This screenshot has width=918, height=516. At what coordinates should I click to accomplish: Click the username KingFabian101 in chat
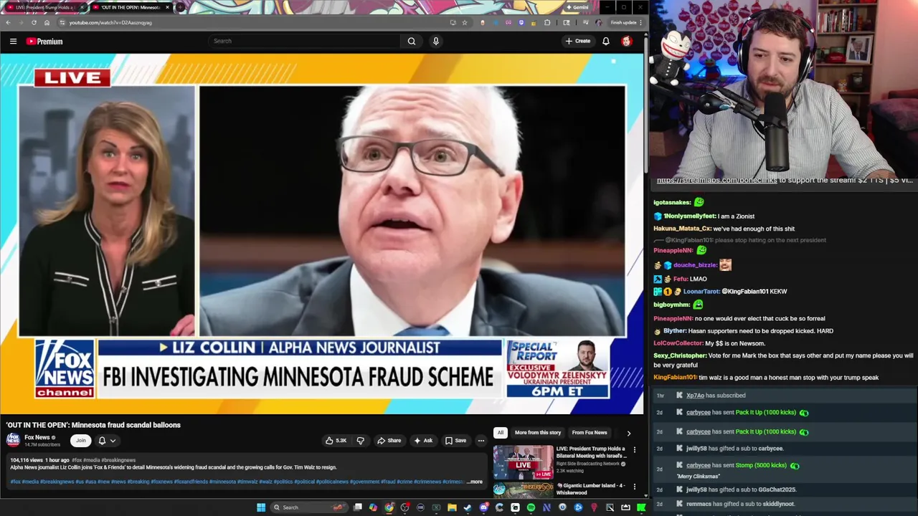pos(675,378)
